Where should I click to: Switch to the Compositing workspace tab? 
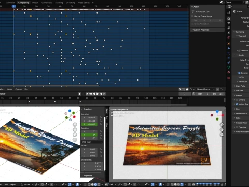point(23,3)
